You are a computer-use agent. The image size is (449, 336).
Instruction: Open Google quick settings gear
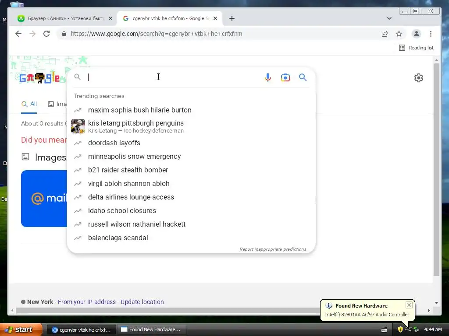point(419,78)
